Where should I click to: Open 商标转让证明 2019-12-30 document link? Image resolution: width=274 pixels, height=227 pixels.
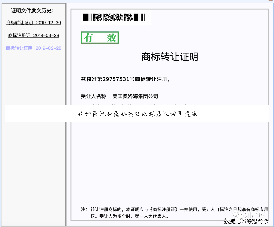click(33, 23)
